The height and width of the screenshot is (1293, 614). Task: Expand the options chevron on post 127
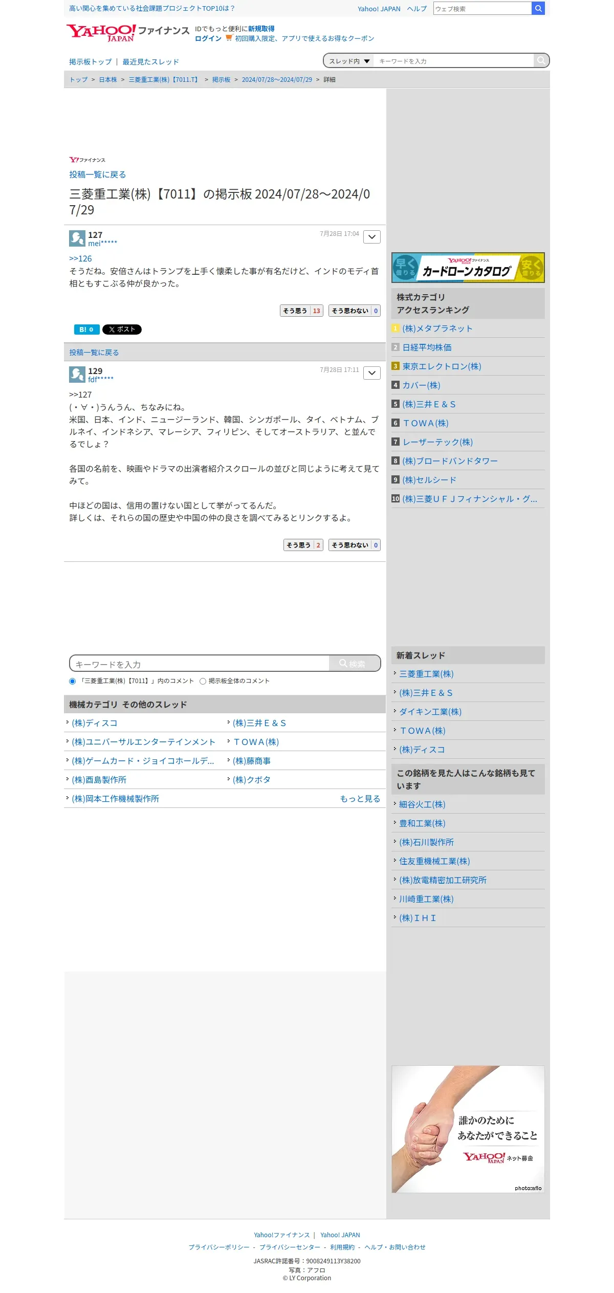tap(372, 237)
